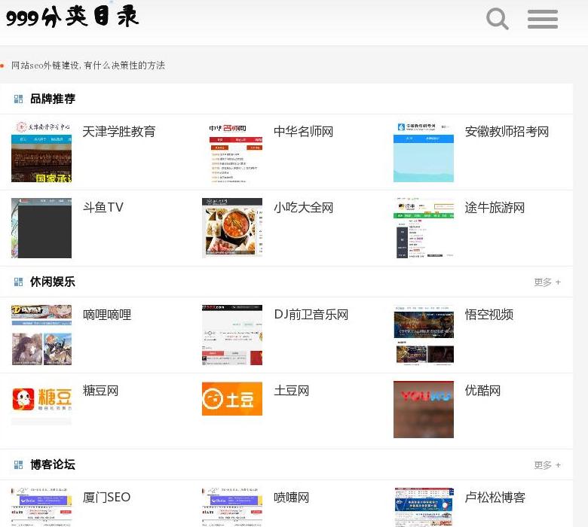Open the 卢松松博客 thumbnail
The width and height of the screenshot is (588, 527).
[x=424, y=507]
